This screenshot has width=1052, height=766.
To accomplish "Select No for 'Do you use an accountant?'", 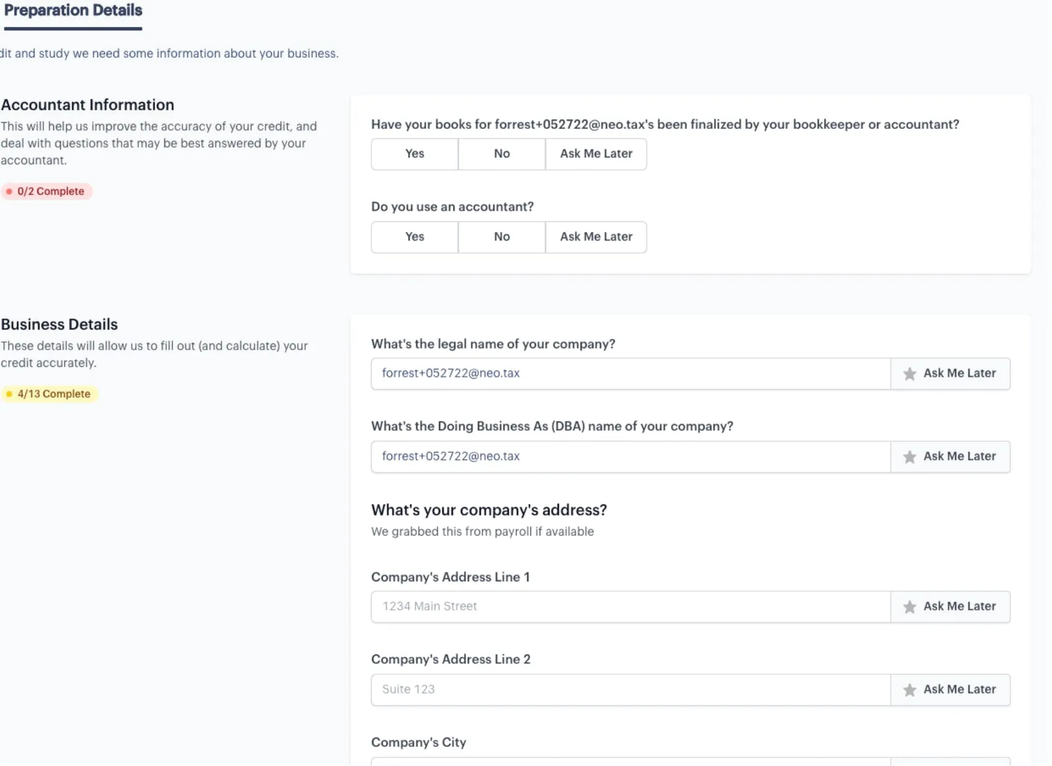I will coord(502,237).
